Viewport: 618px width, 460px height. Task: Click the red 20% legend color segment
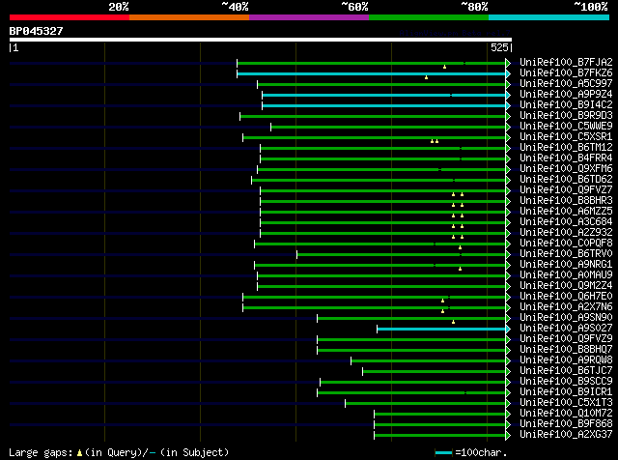[70, 17]
